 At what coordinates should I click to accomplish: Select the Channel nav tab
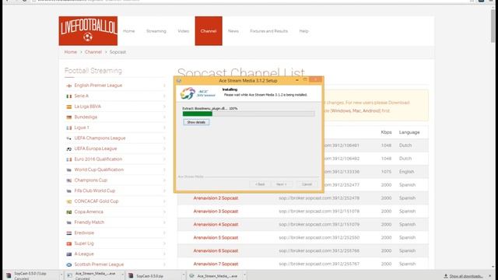tap(209, 31)
